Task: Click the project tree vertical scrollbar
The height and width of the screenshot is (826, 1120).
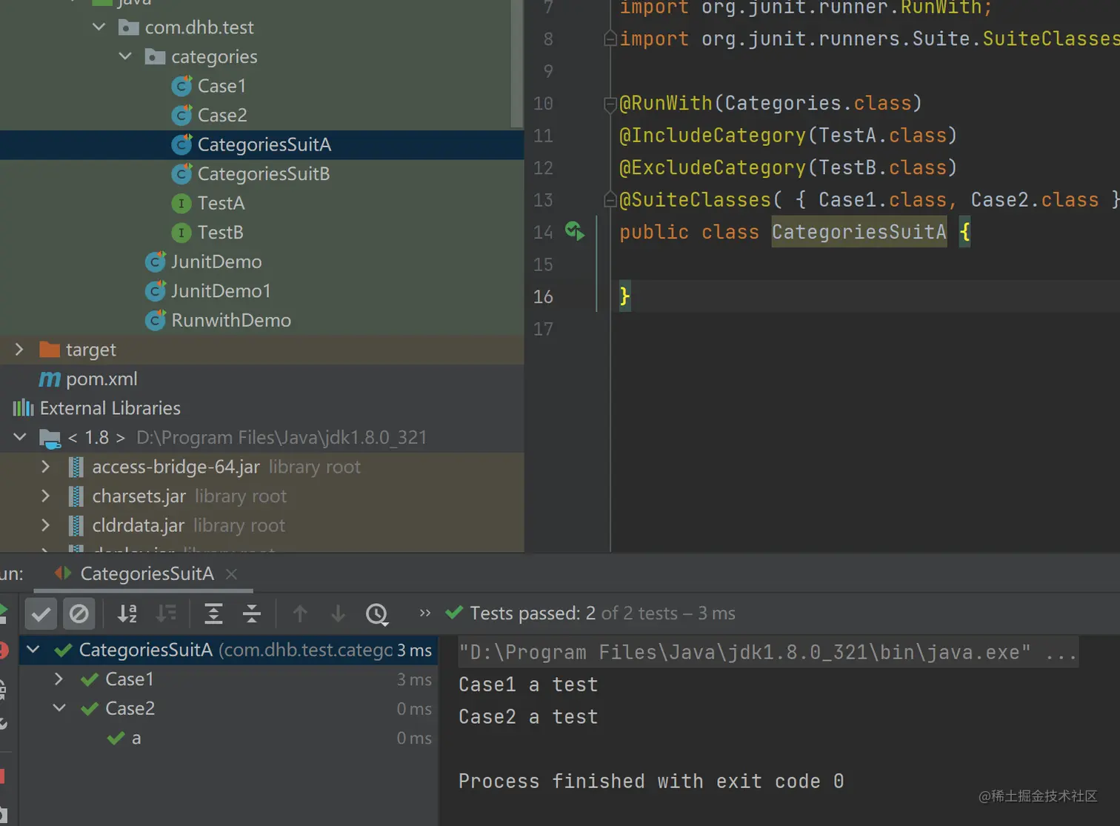Action: [517, 63]
